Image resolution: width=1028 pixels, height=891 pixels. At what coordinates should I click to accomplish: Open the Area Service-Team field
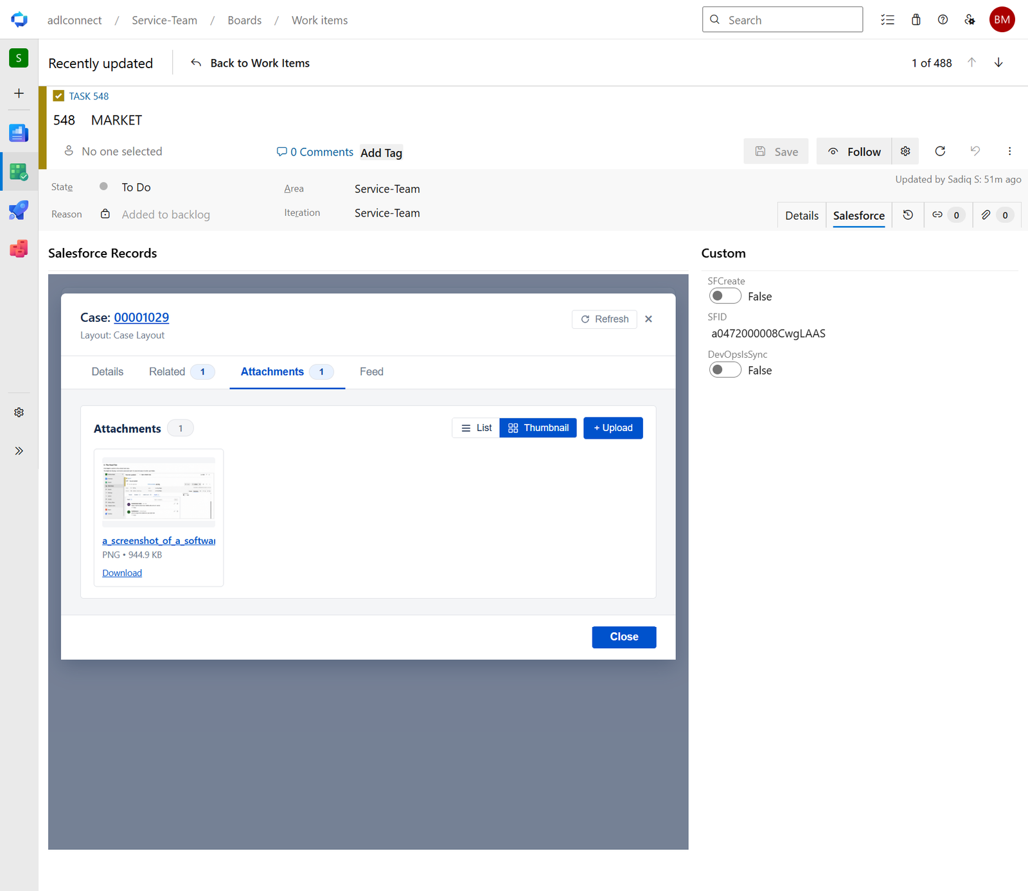(x=387, y=189)
